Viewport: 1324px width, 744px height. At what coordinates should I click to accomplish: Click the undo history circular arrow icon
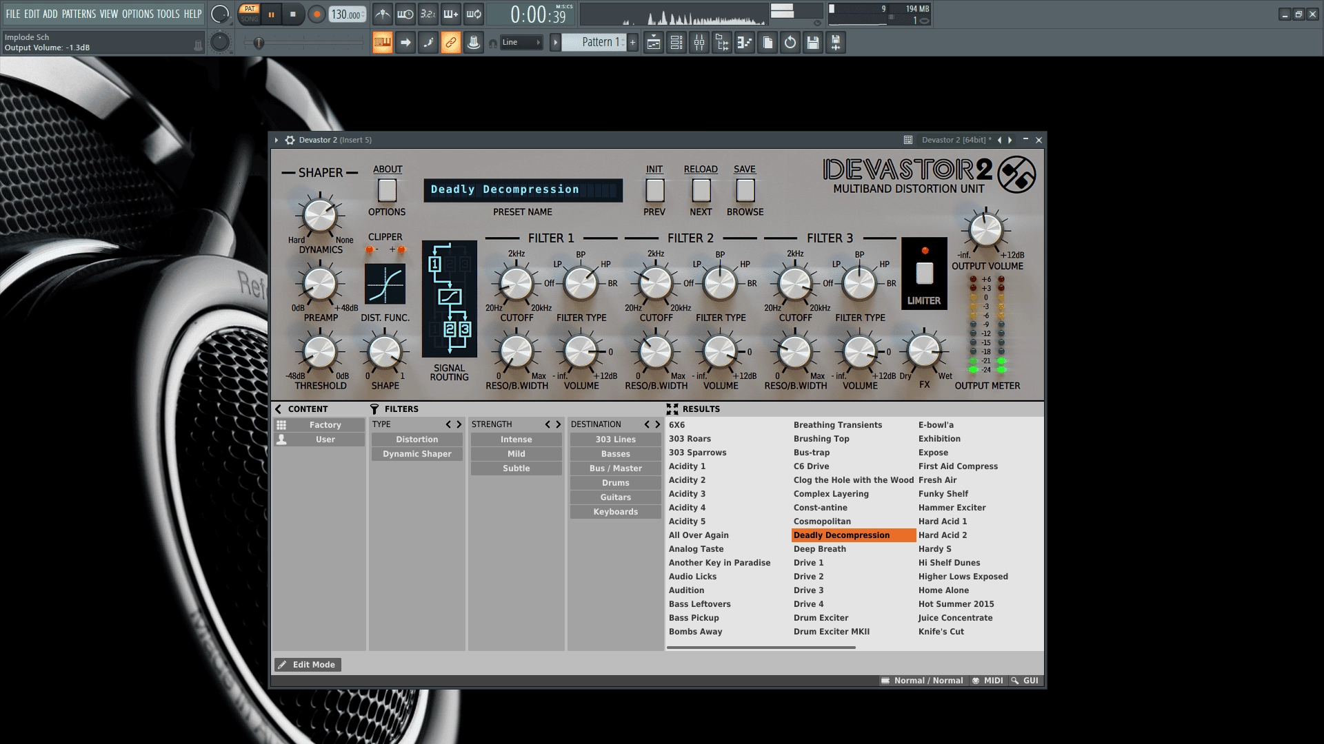pyautogui.click(x=790, y=43)
